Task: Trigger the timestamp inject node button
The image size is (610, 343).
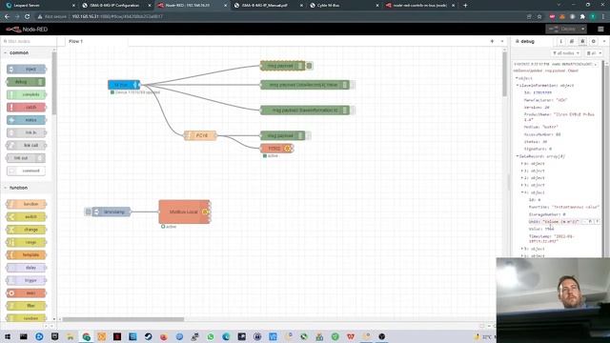Action: coord(88,212)
